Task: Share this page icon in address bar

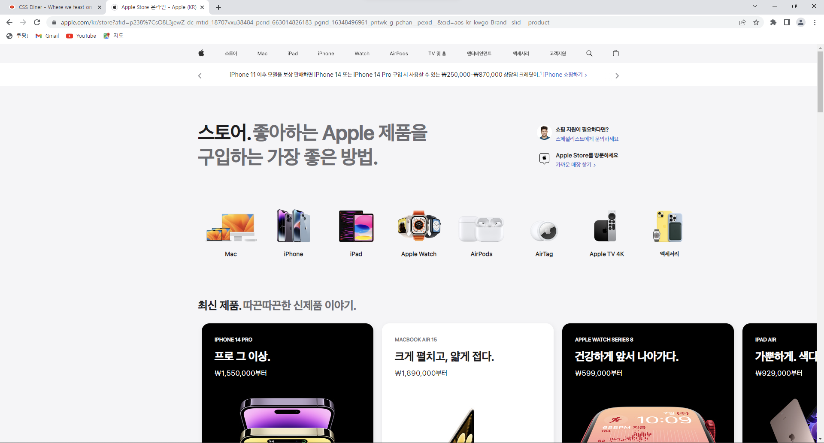Action: (x=742, y=22)
